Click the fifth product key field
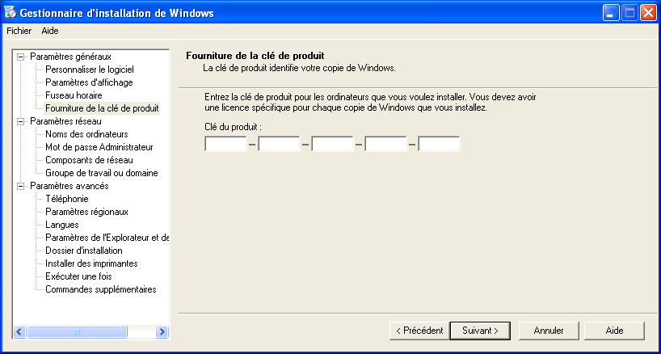Screen dimensions: 661x354 (x=439, y=144)
